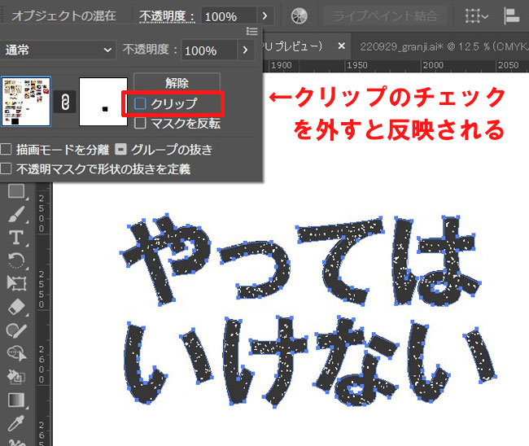
Task: Open the Recolor Artwork color wheel
Action: 299,15
